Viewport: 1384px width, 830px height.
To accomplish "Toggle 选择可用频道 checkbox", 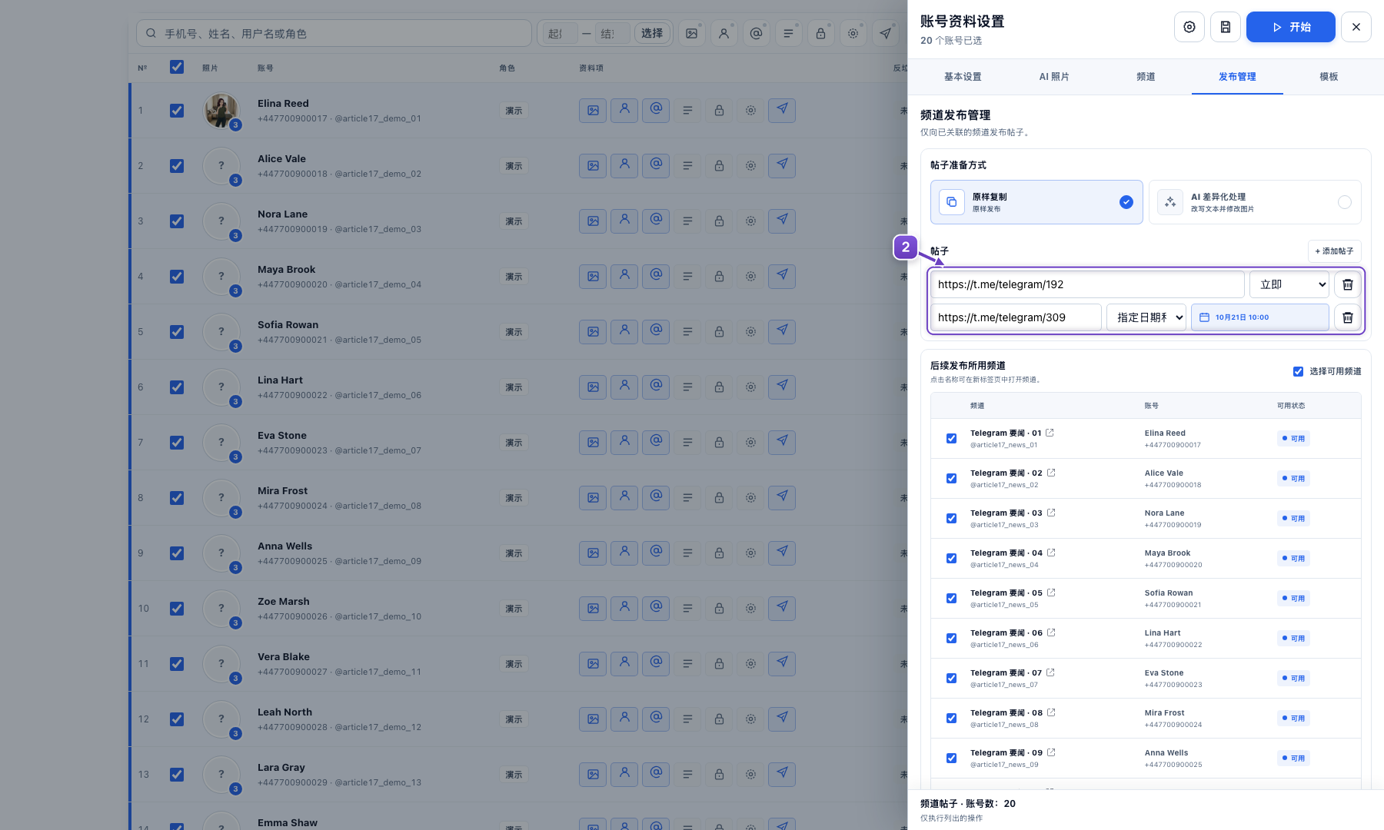I will (1298, 371).
